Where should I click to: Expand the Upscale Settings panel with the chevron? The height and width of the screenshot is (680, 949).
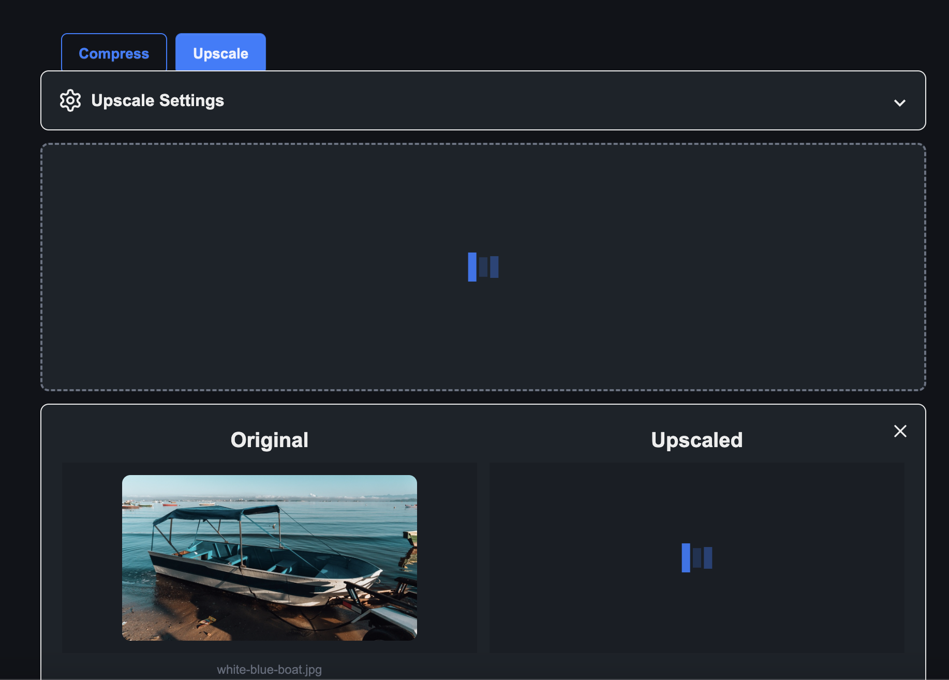point(900,103)
